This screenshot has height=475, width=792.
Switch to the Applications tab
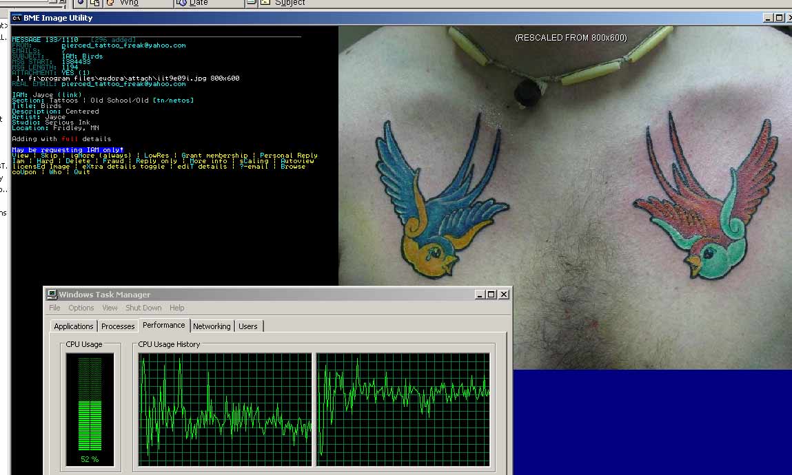point(74,326)
